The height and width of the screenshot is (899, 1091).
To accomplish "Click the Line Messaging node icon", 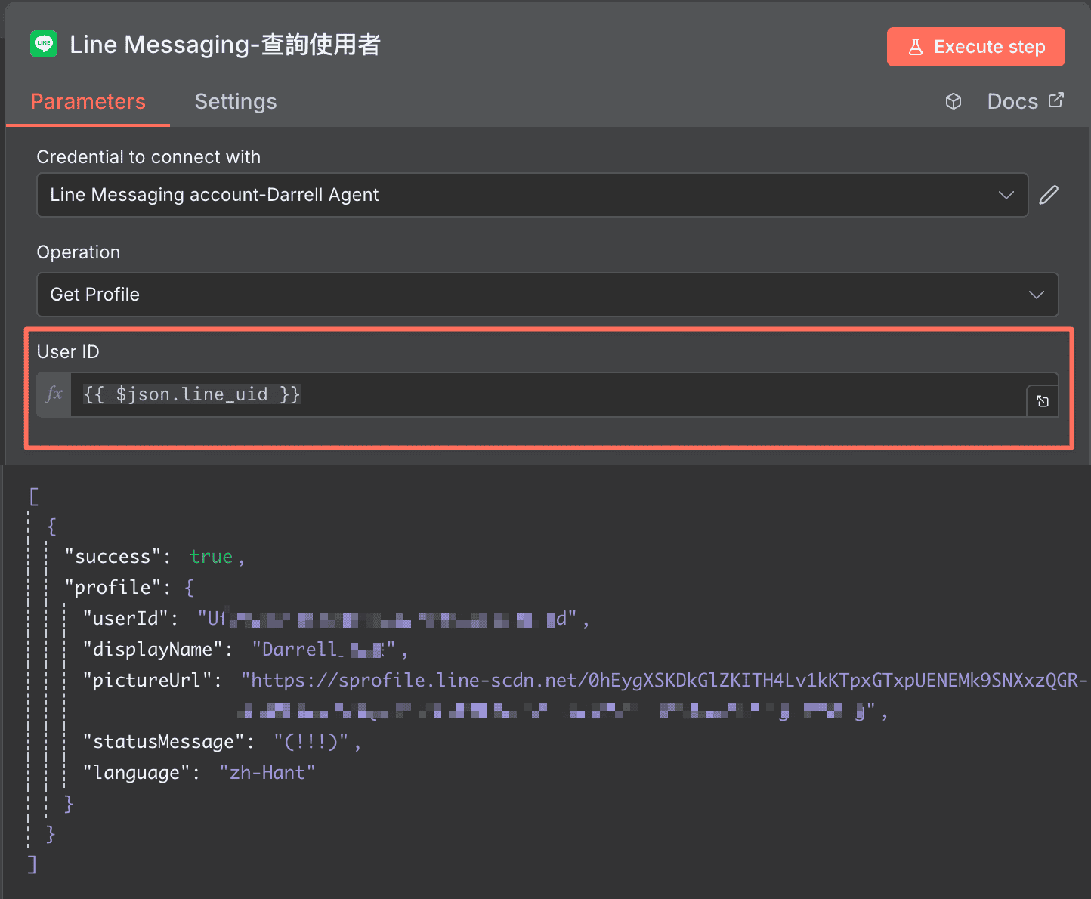I will tap(44, 44).
